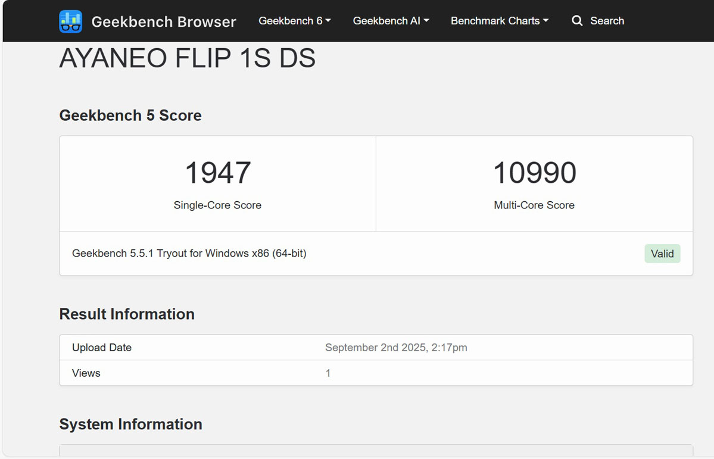
Task: Click the Search magnifier icon
Action: pos(577,21)
